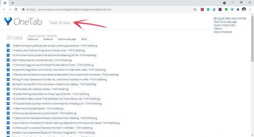Open the Chrome three-dot menu
Screen dimensions: 254x137
250,10
